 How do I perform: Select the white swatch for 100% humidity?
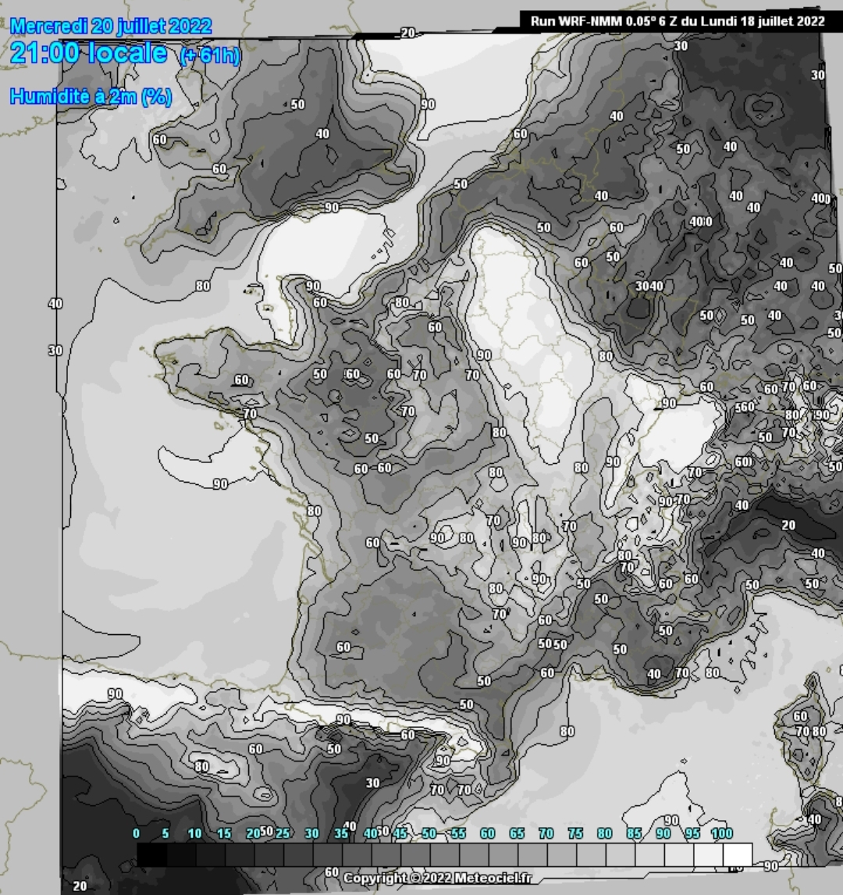point(738,854)
